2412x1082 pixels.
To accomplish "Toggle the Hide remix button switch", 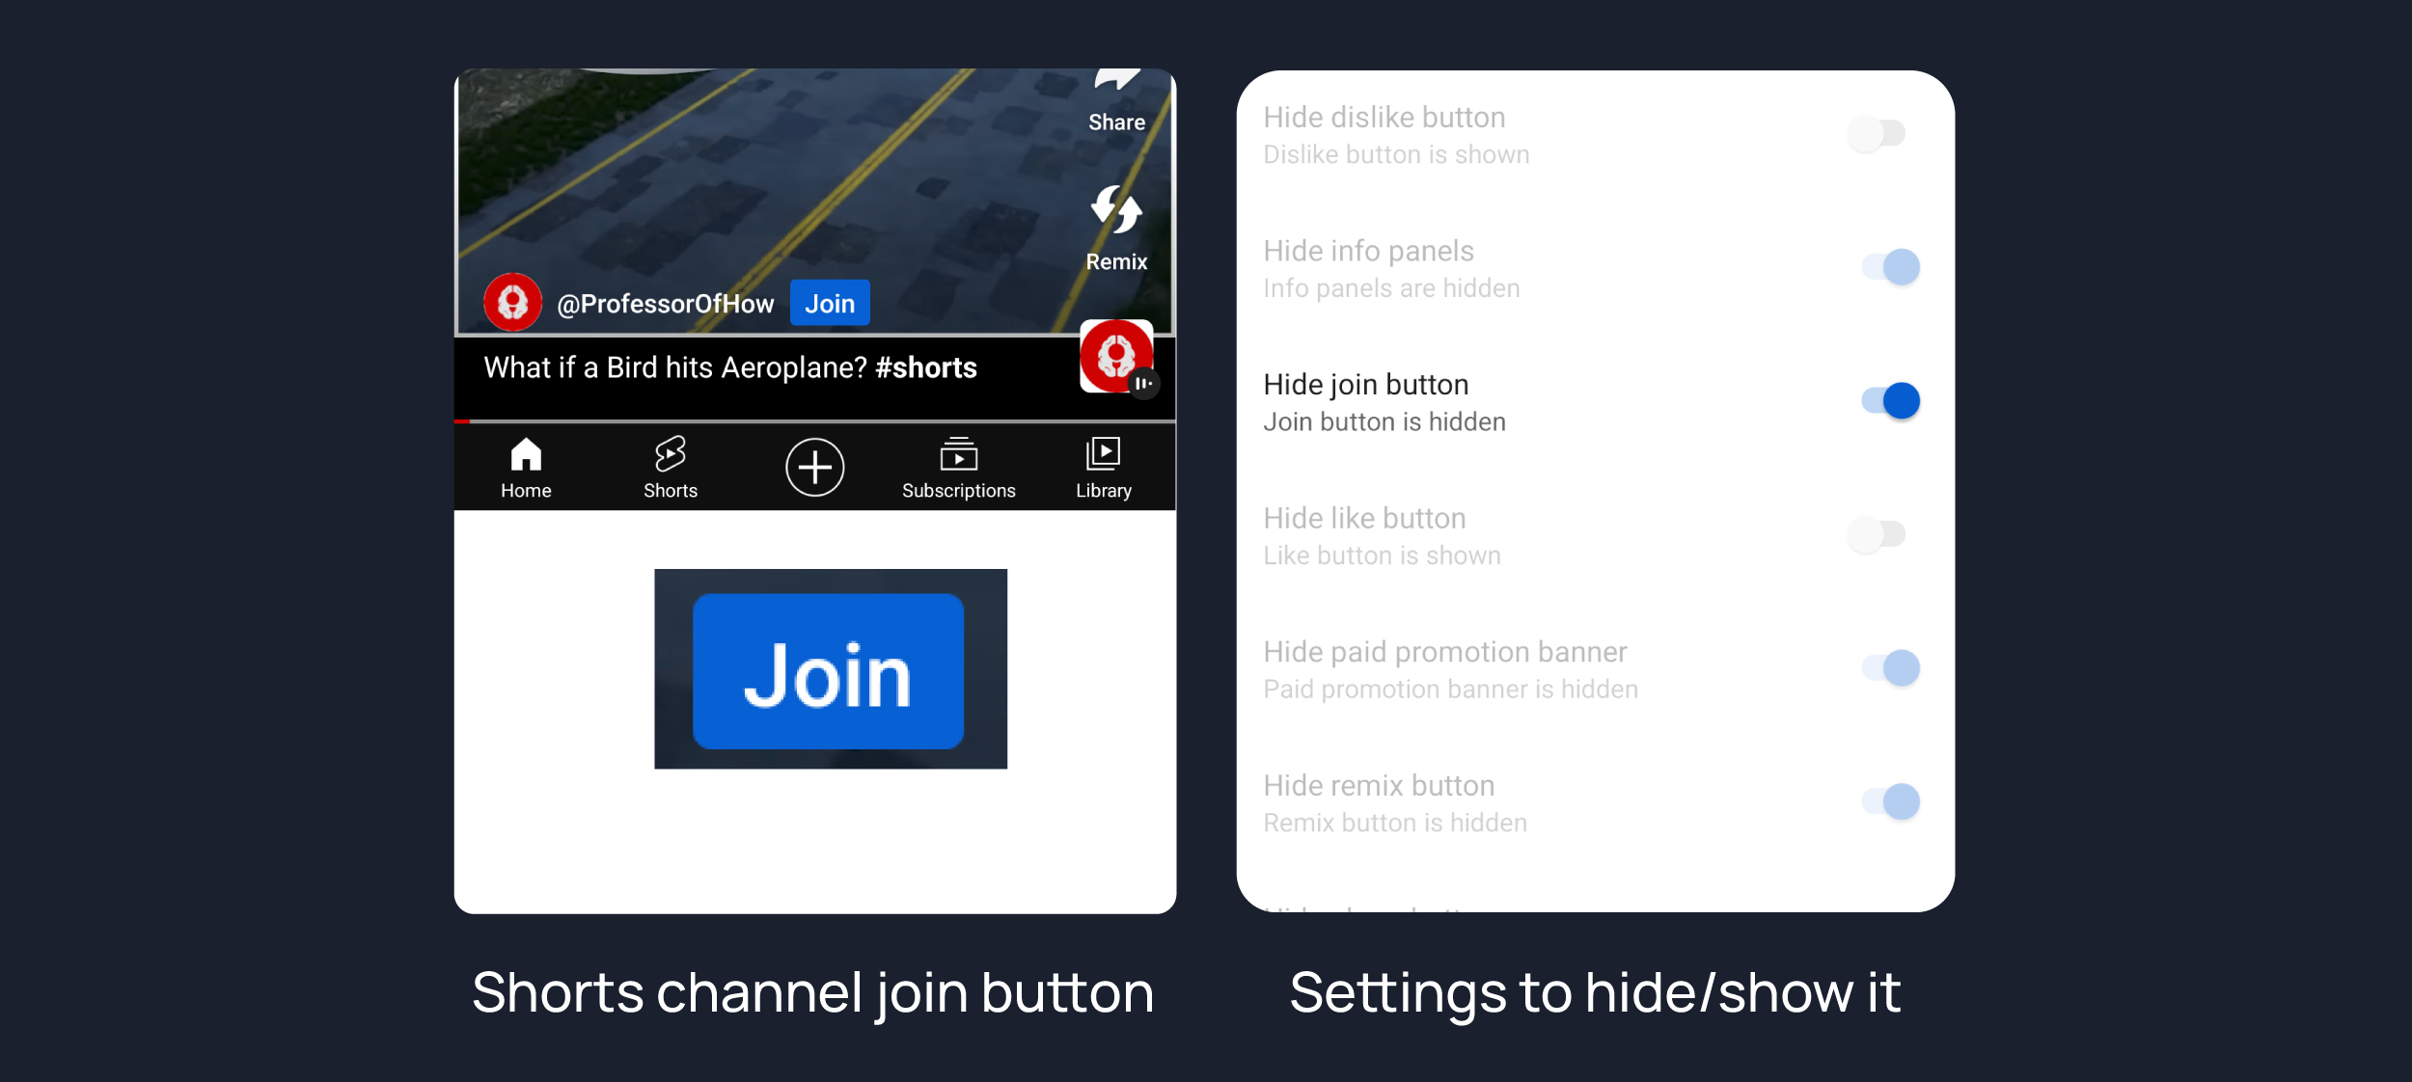I will 1891,801.
